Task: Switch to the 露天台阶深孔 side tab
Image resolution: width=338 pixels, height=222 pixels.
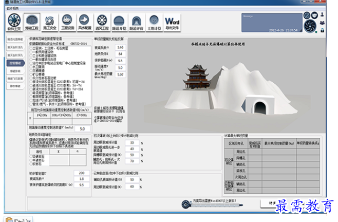Action: click(15, 55)
